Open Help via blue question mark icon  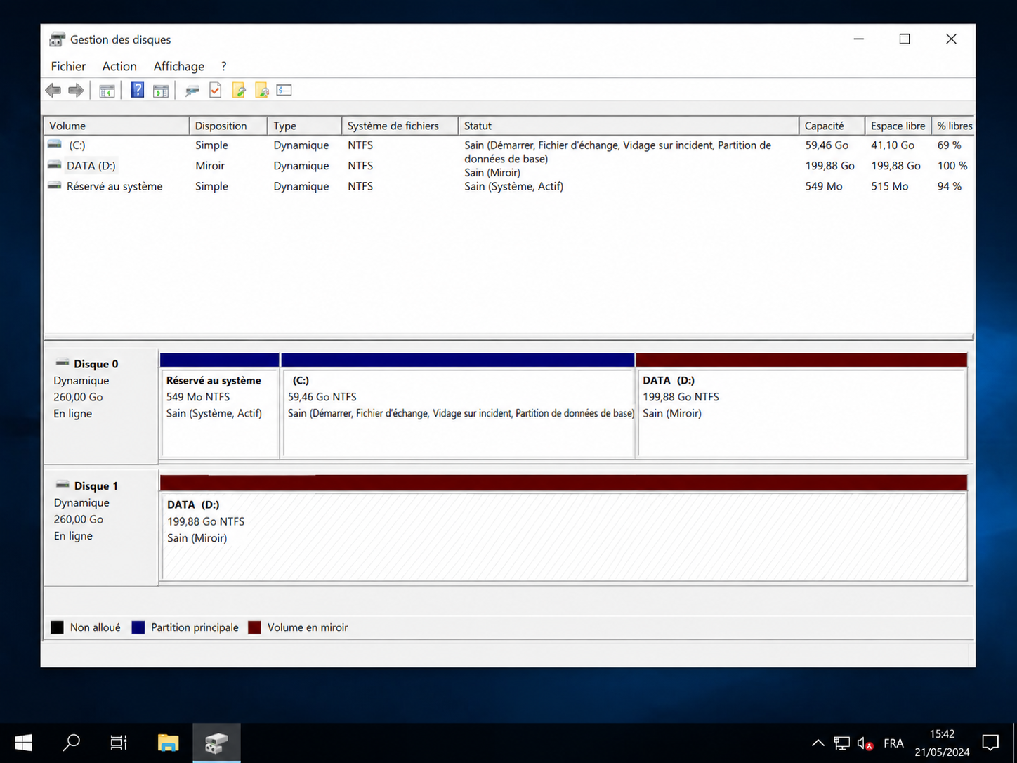click(138, 90)
